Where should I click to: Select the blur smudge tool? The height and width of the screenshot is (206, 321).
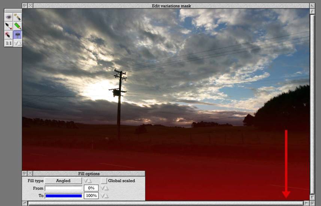(x=8, y=17)
